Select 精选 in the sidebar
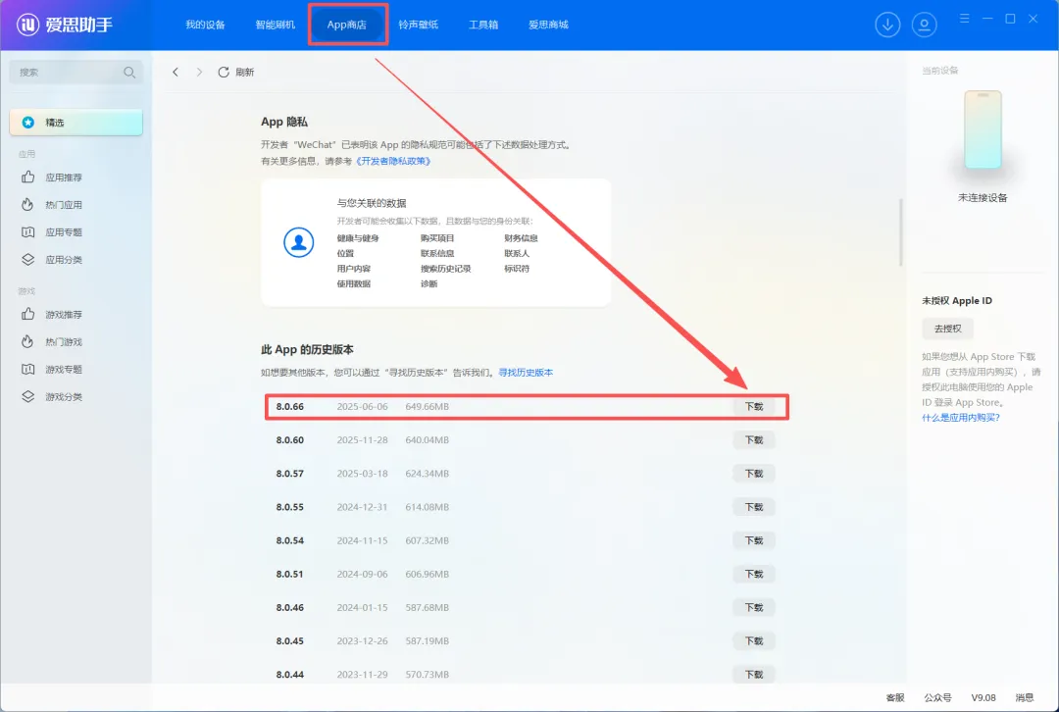 76,123
